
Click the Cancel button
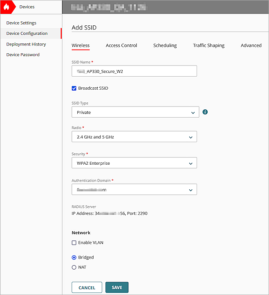[87, 288]
